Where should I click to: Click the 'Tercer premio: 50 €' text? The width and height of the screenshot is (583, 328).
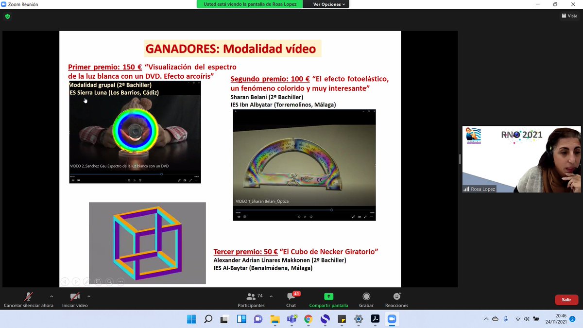point(246,252)
